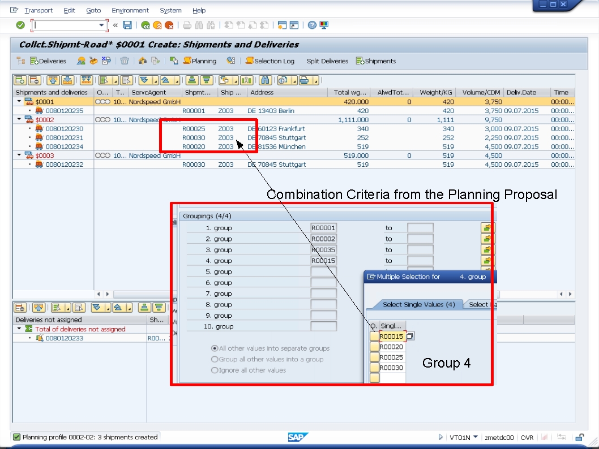Expand the command field dropdown
This screenshot has height=449, width=599.
[x=101, y=25]
